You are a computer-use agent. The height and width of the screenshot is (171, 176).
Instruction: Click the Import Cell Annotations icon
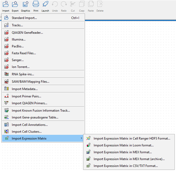point(6,125)
